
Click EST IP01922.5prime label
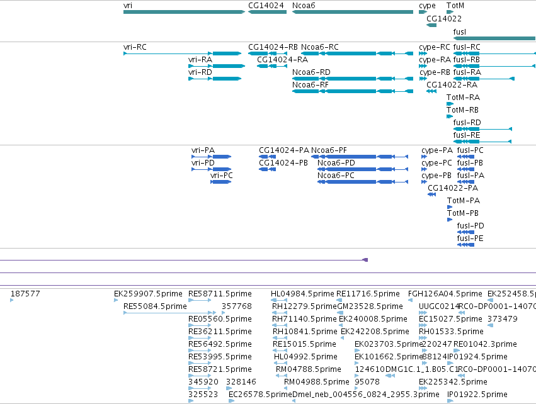(477, 395)
